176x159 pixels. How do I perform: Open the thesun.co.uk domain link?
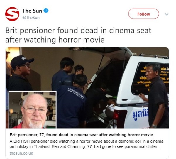click(x=21, y=153)
